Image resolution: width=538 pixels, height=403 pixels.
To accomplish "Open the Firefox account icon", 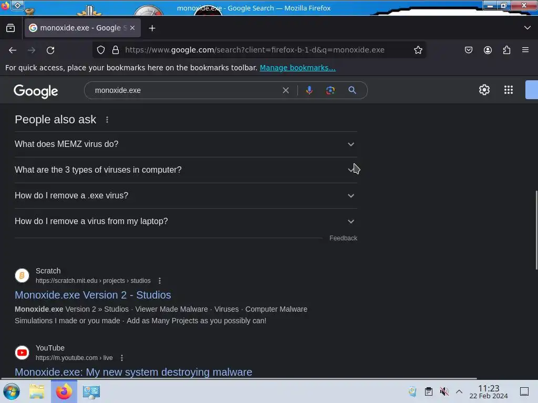I will coord(488,50).
